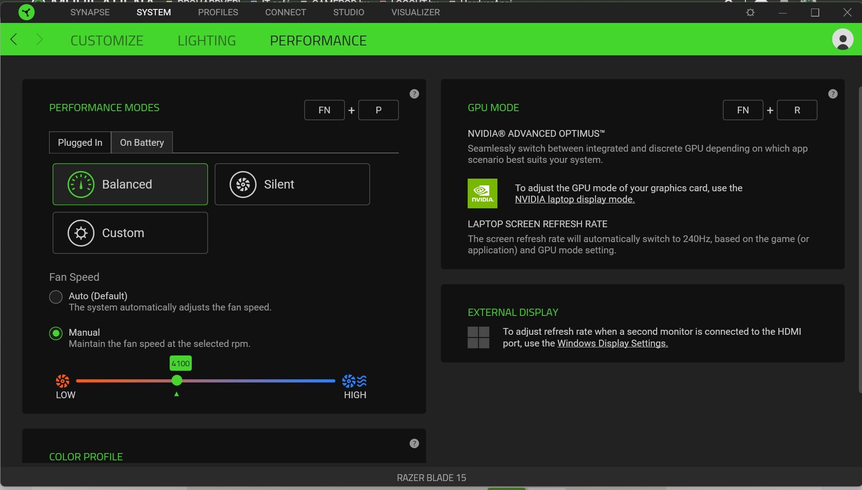Click the blue high fan speed icon

[x=354, y=381]
